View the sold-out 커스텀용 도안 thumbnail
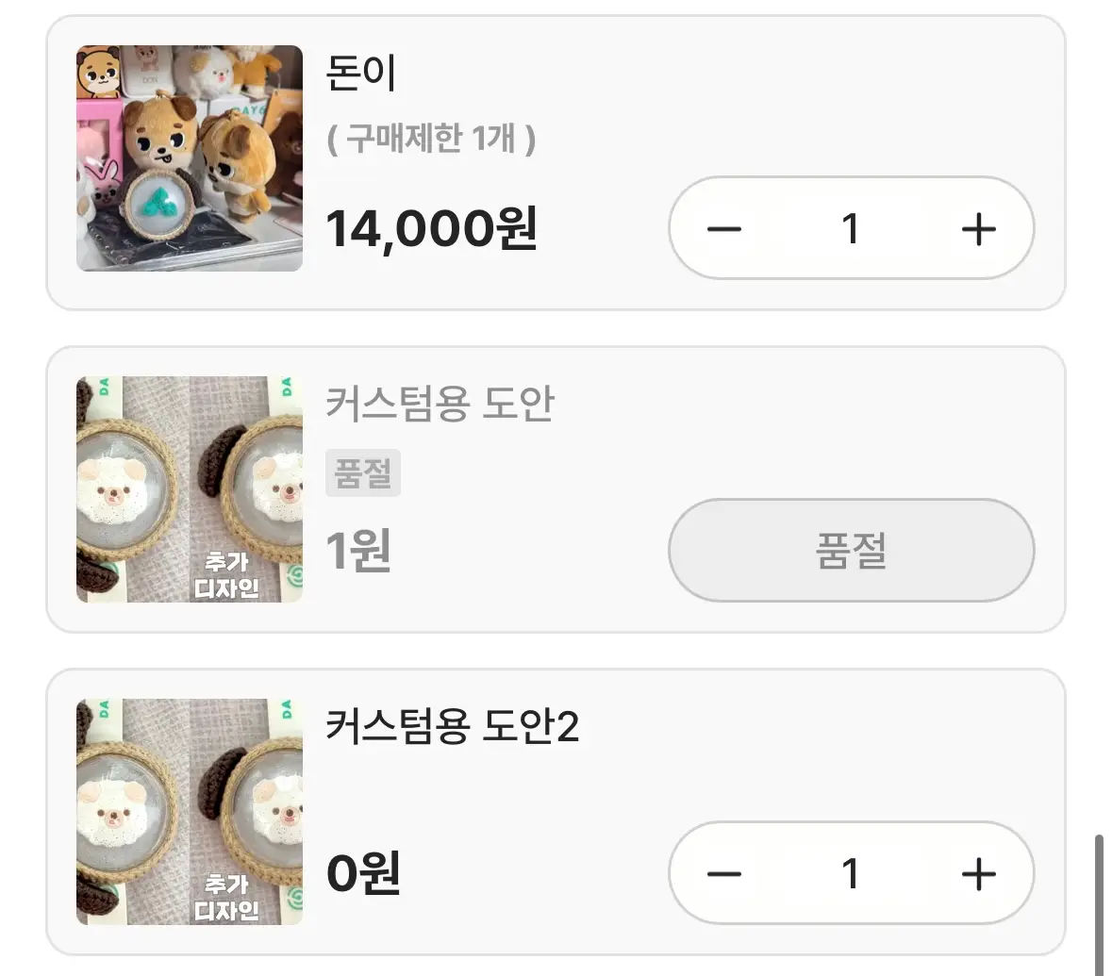The width and height of the screenshot is (1112, 976). (x=190, y=489)
